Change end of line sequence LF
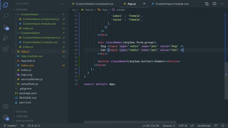The image size is (228, 128). [192, 126]
